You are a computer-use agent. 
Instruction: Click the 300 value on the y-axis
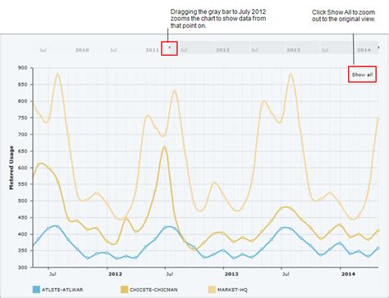[x=24, y=268]
